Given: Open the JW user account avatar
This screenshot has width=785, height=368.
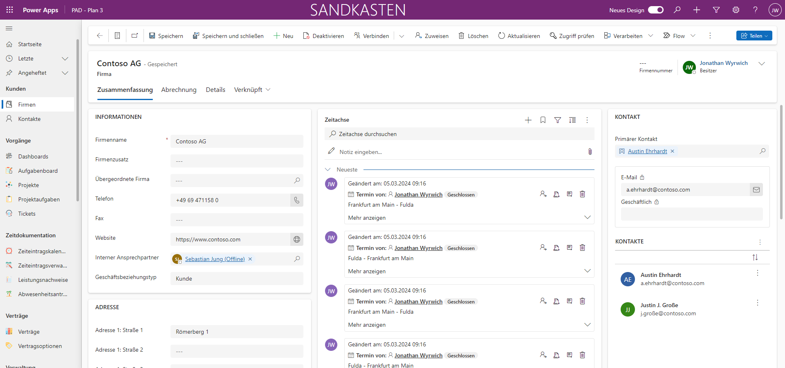Looking at the screenshot, I should pos(775,10).
